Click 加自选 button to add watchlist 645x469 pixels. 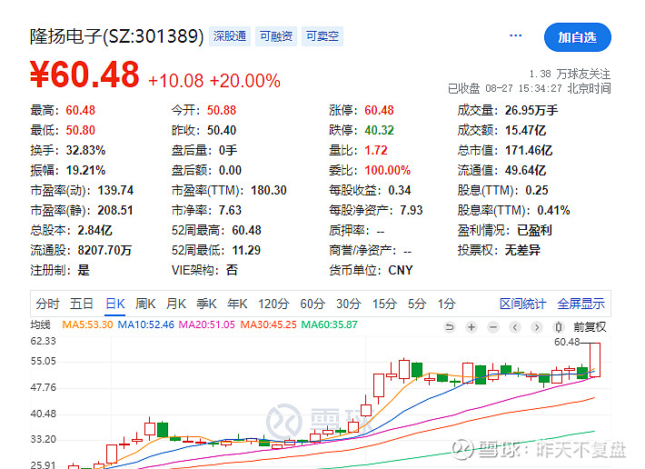point(577,37)
